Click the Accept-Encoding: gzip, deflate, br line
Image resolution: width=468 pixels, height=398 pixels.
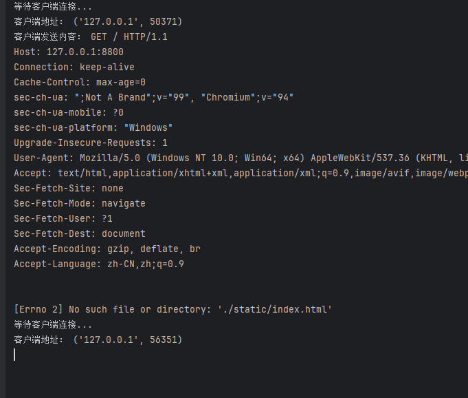107,249
